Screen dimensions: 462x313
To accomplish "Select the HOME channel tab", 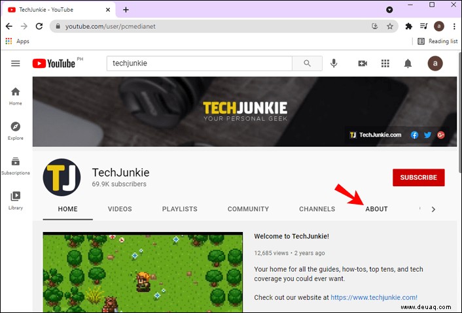I will (x=68, y=209).
